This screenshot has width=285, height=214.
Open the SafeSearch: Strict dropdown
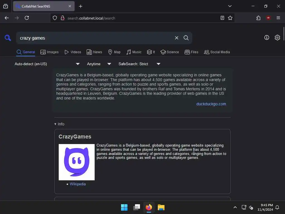(139, 64)
